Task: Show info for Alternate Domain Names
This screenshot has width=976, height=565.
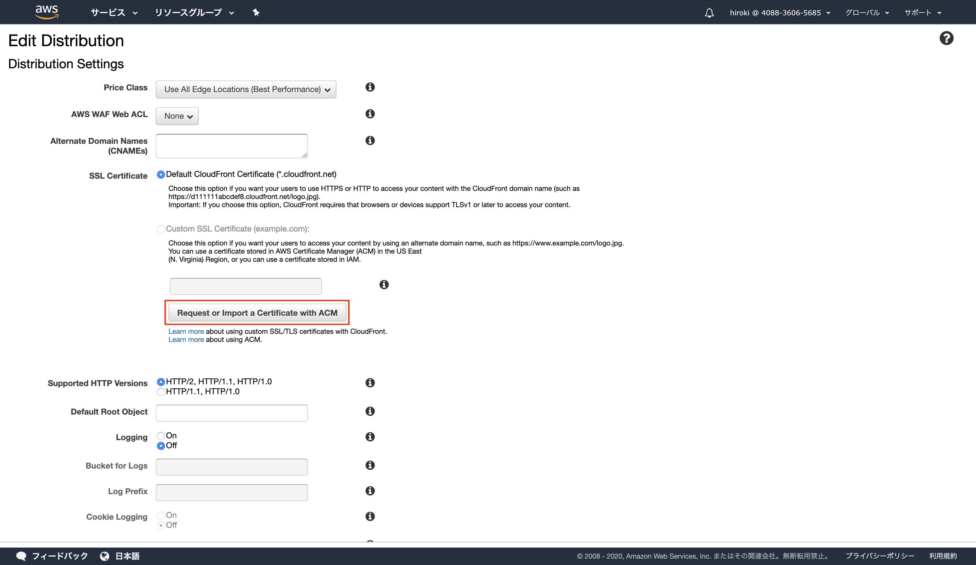Action: (370, 141)
